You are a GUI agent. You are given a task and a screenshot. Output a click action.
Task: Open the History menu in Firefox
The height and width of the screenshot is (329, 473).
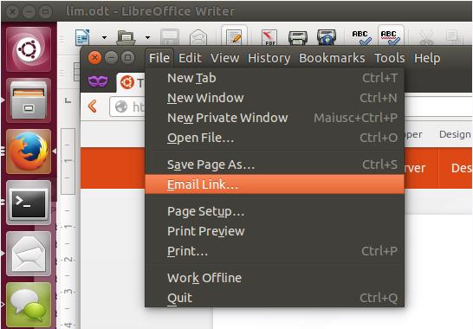pos(269,58)
